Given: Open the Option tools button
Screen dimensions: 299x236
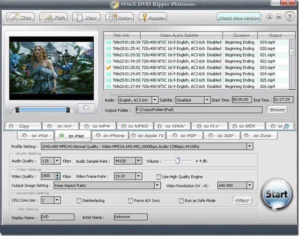Looking at the screenshot, I should click(120, 18).
